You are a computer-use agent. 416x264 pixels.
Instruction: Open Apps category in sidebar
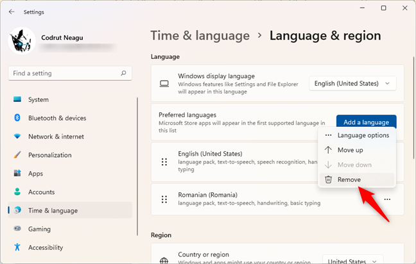coord(70,174)
